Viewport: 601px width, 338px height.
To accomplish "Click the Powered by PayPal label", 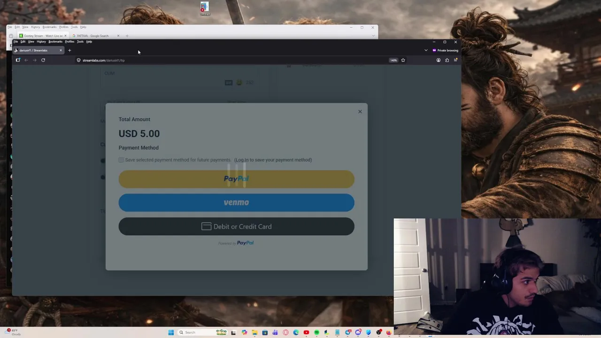I will tap(236, 243).
